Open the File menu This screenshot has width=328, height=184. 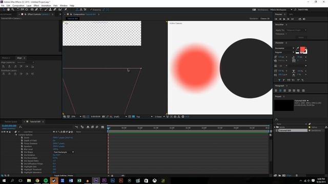point(3,6)
